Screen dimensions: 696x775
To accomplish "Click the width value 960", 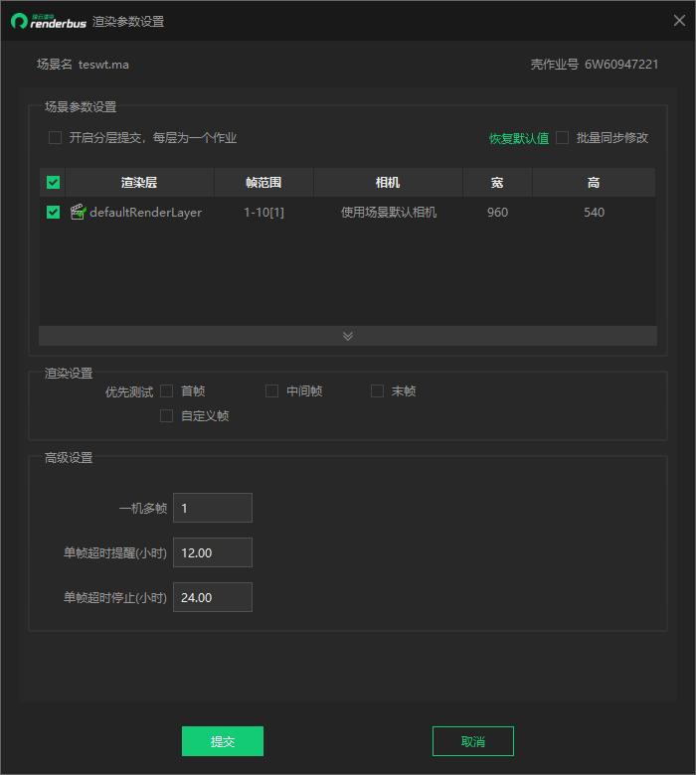I will (497, 212).
